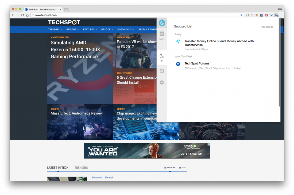Viewport: 294px width, 195px height.
Task: Open the snoozed TechSpot Forums entry
Action: (197, 64)
